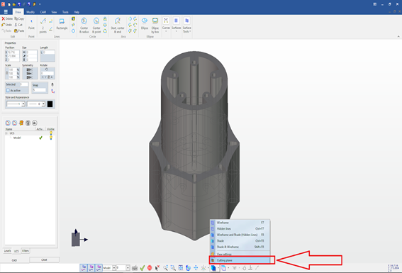Click the black color swatch
The image size is (402, 273).
pyautogui.click(x=50, y=104)
